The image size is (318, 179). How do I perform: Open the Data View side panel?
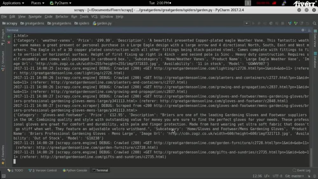[315, 38]
